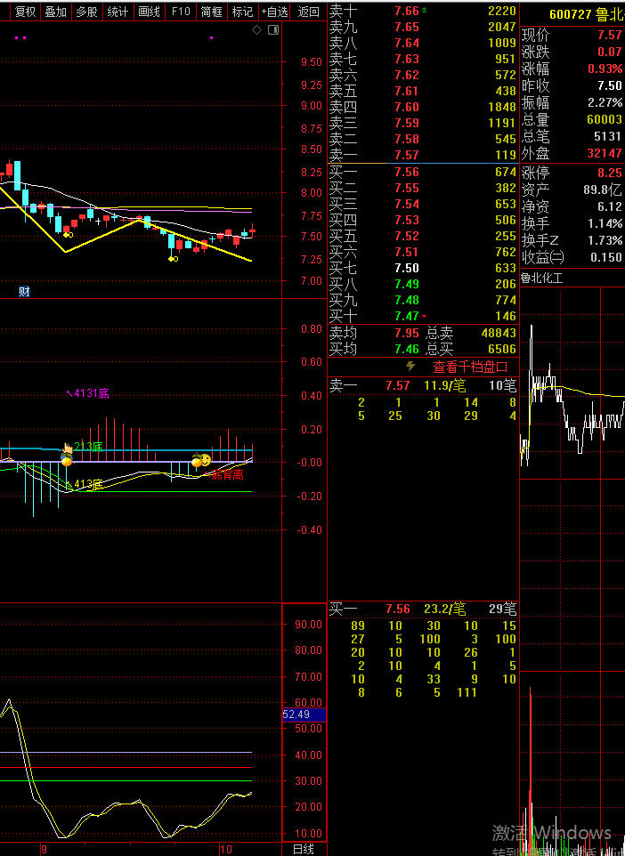Add stock via +自选 button
The height and width of the screenshot is (856, 625).
coord(274,12)
